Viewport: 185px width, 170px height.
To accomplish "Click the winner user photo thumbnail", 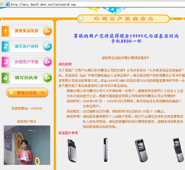I will coord(27,145).
